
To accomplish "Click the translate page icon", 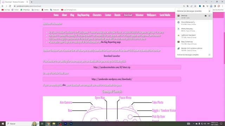I will click(x=188, y=6).
